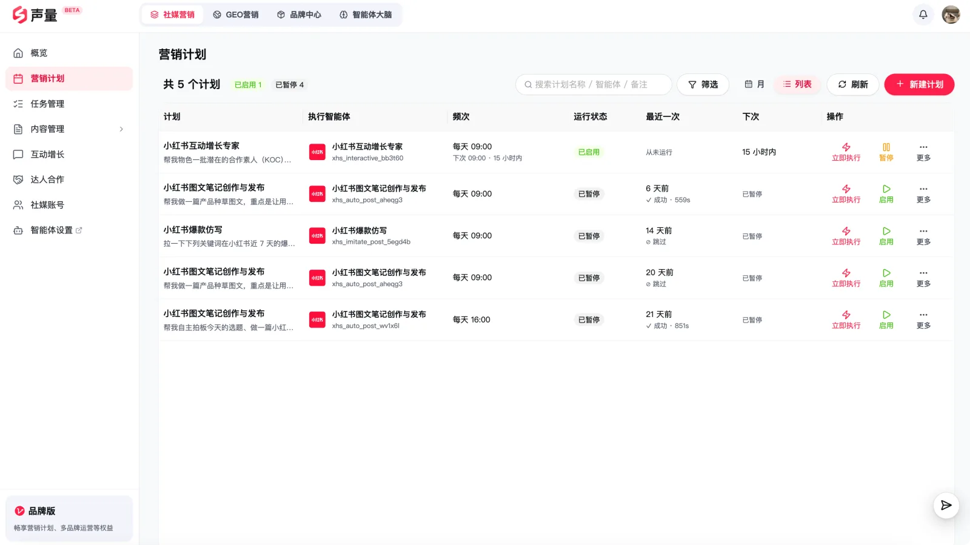Create a new plan with 新建计划
This screenshot has width=970, height=545.
[x=919, y=84]
